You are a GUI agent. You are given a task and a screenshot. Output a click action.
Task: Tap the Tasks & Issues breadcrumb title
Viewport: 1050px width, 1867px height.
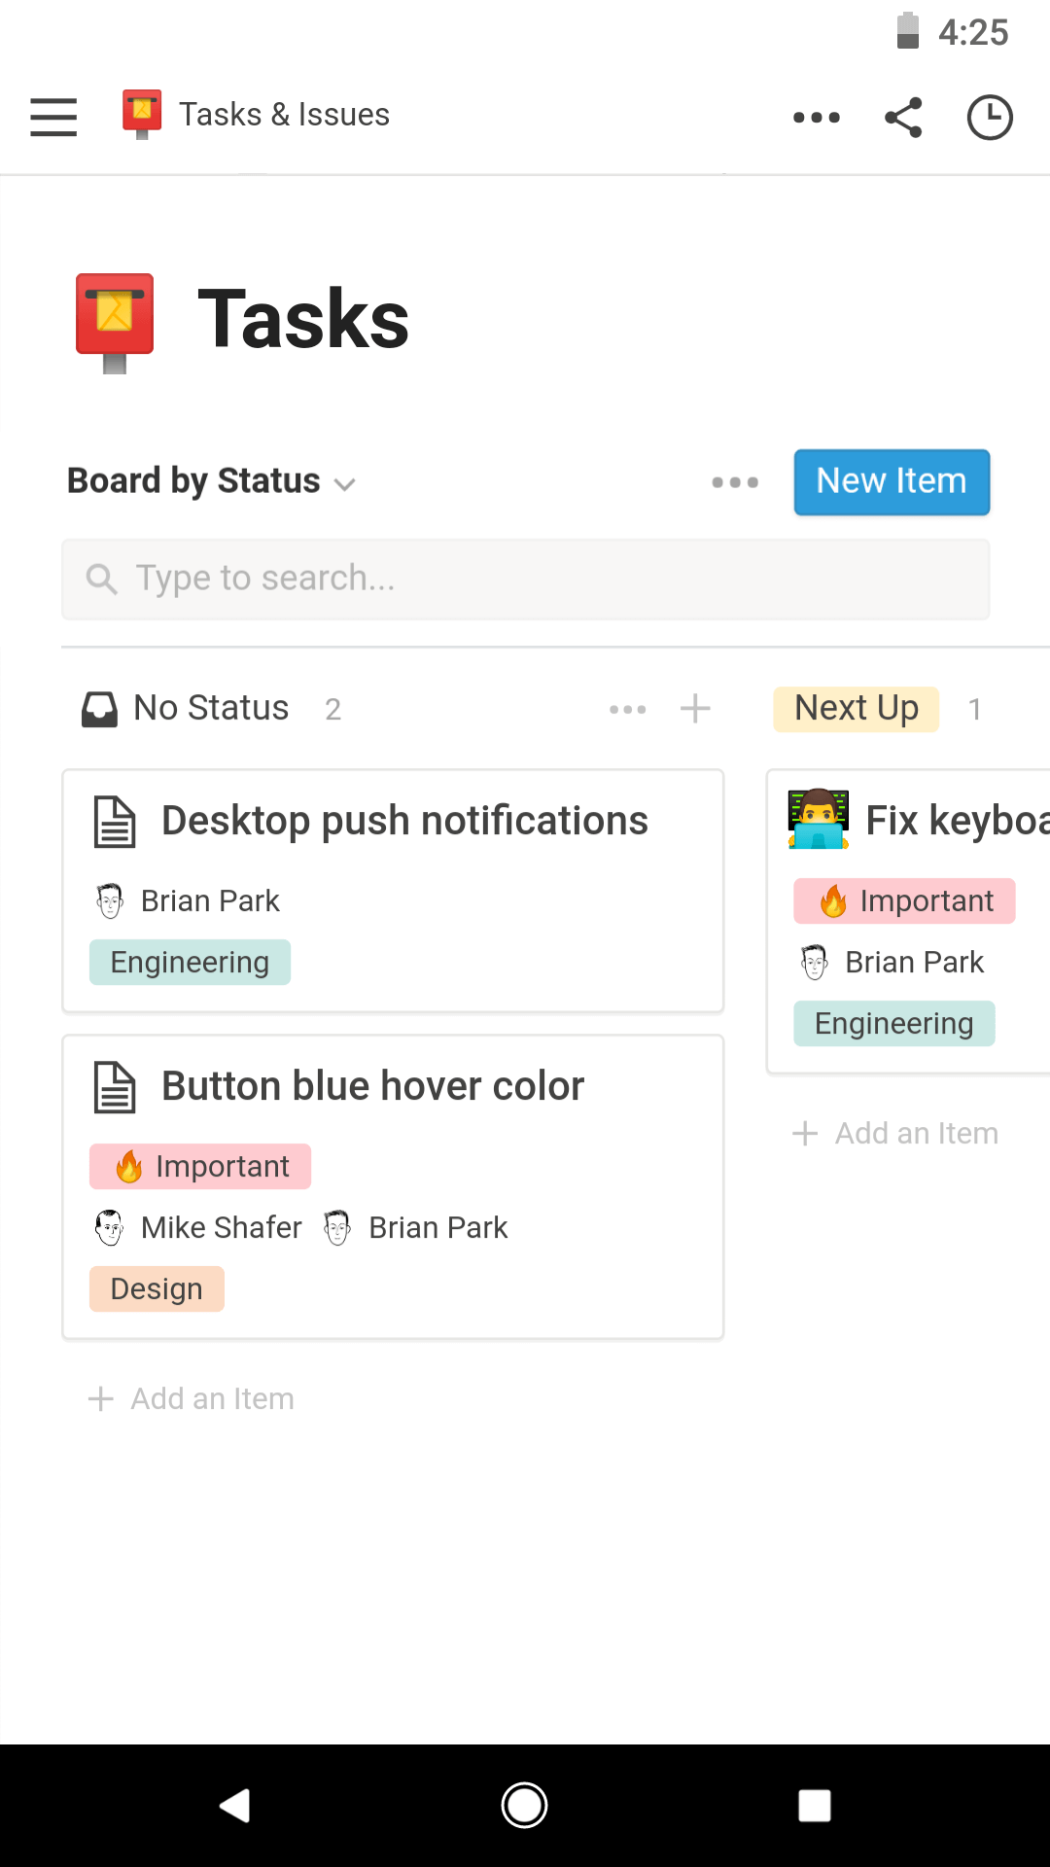pyautogui.click(x=284, y=115)
